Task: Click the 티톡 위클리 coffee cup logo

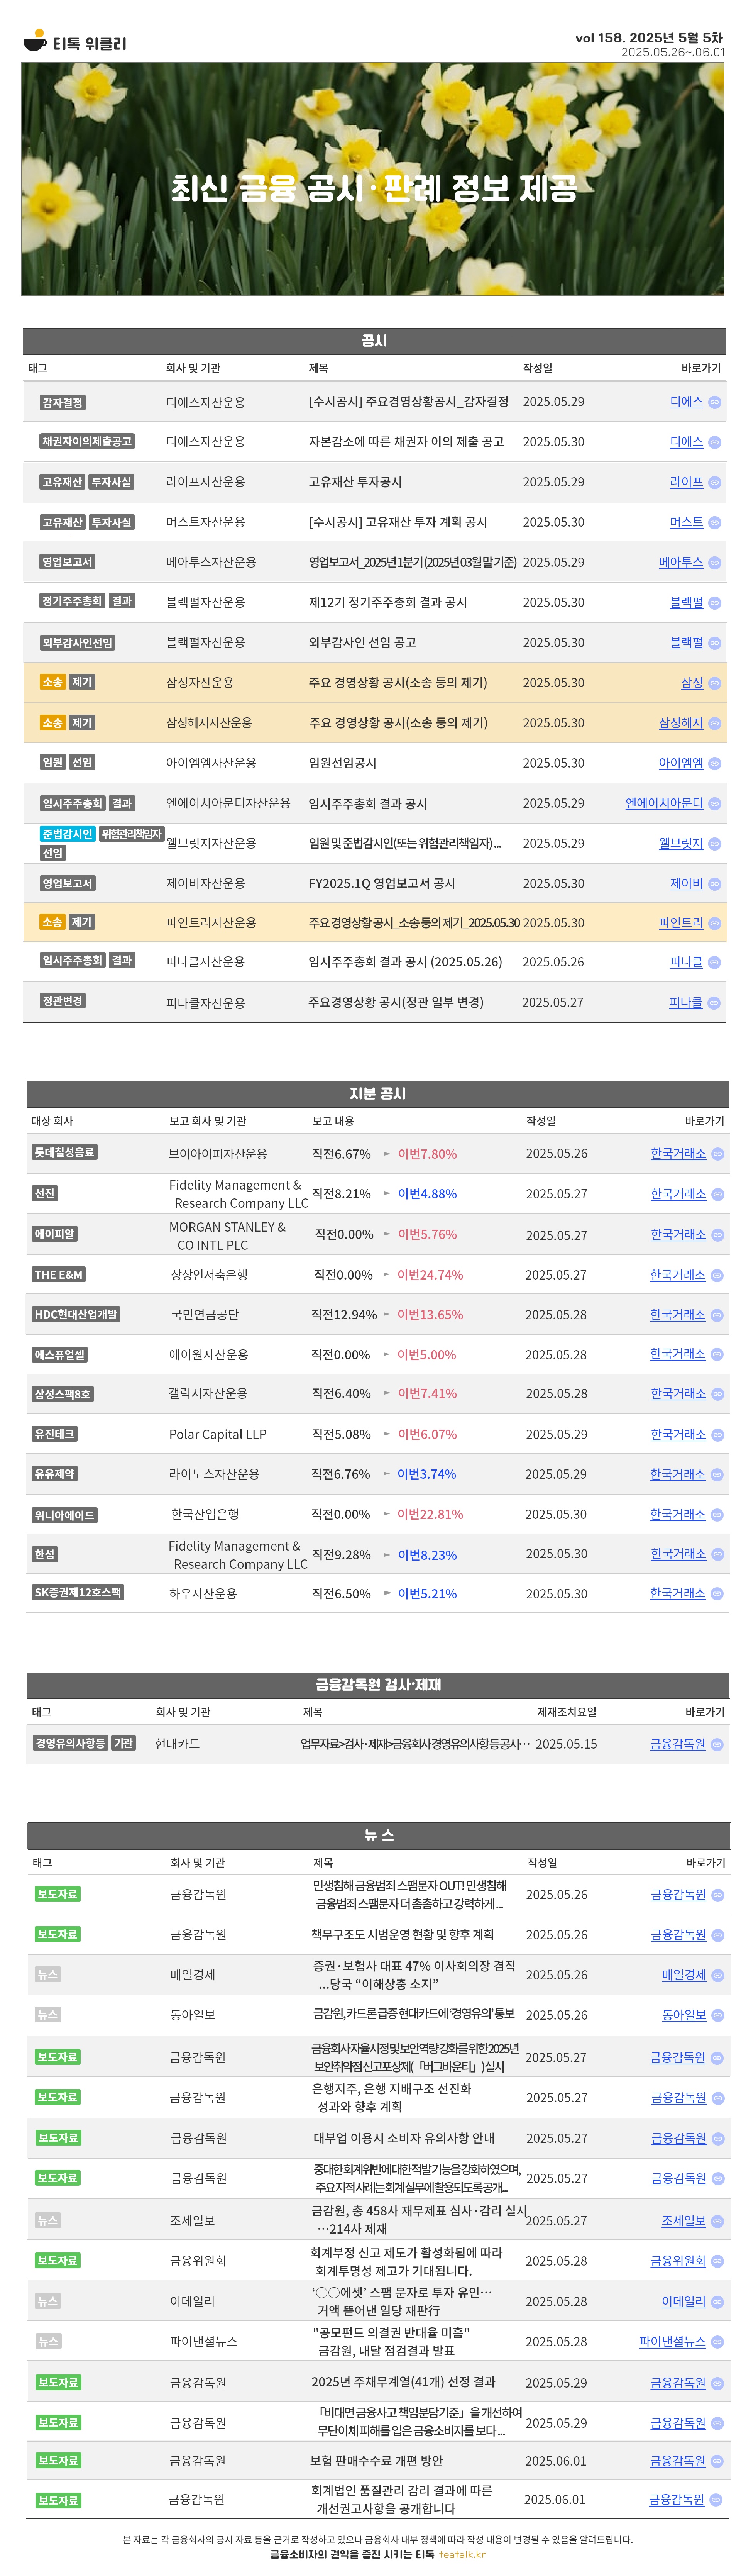Action: 35,41
